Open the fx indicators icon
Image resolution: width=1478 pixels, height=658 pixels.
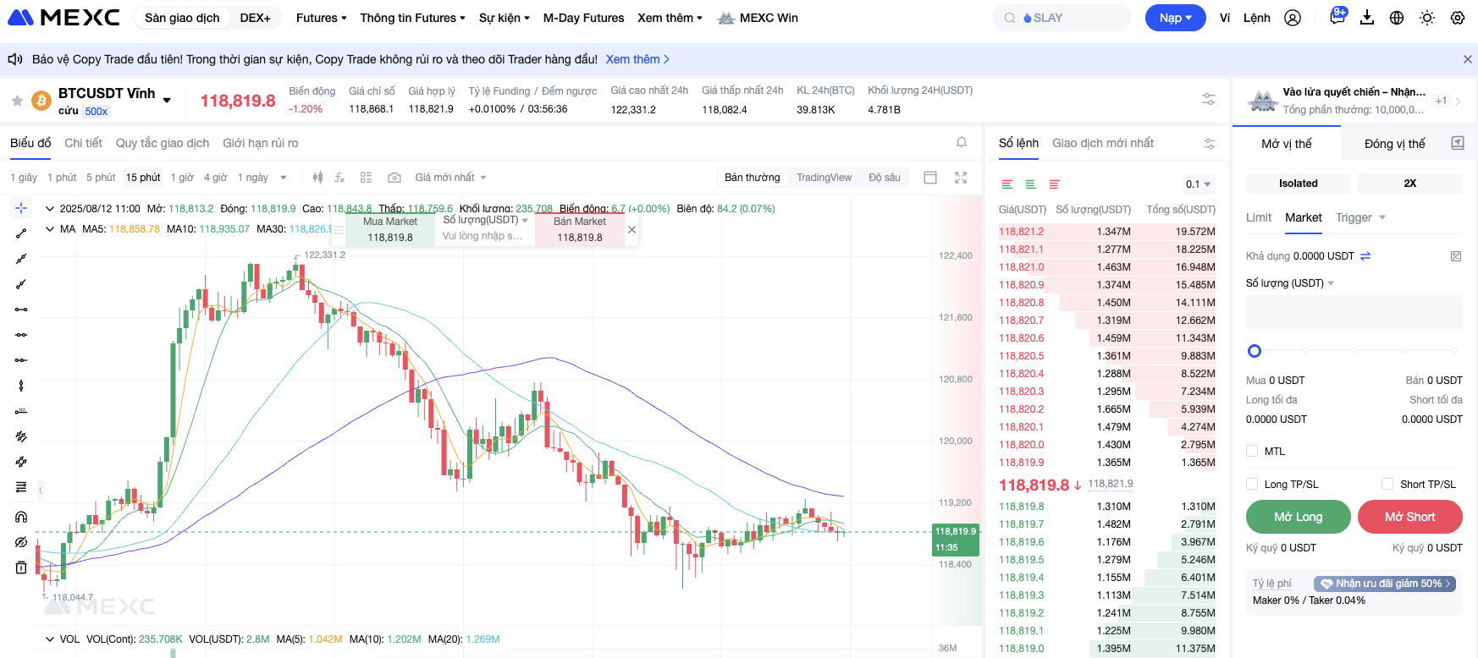pos(339,178)
